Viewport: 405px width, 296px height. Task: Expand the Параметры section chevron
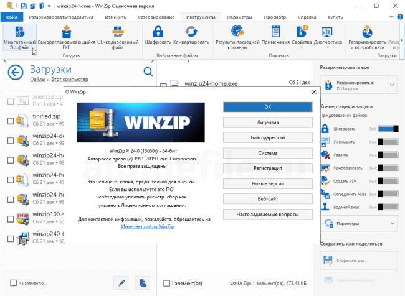(393, 223)
